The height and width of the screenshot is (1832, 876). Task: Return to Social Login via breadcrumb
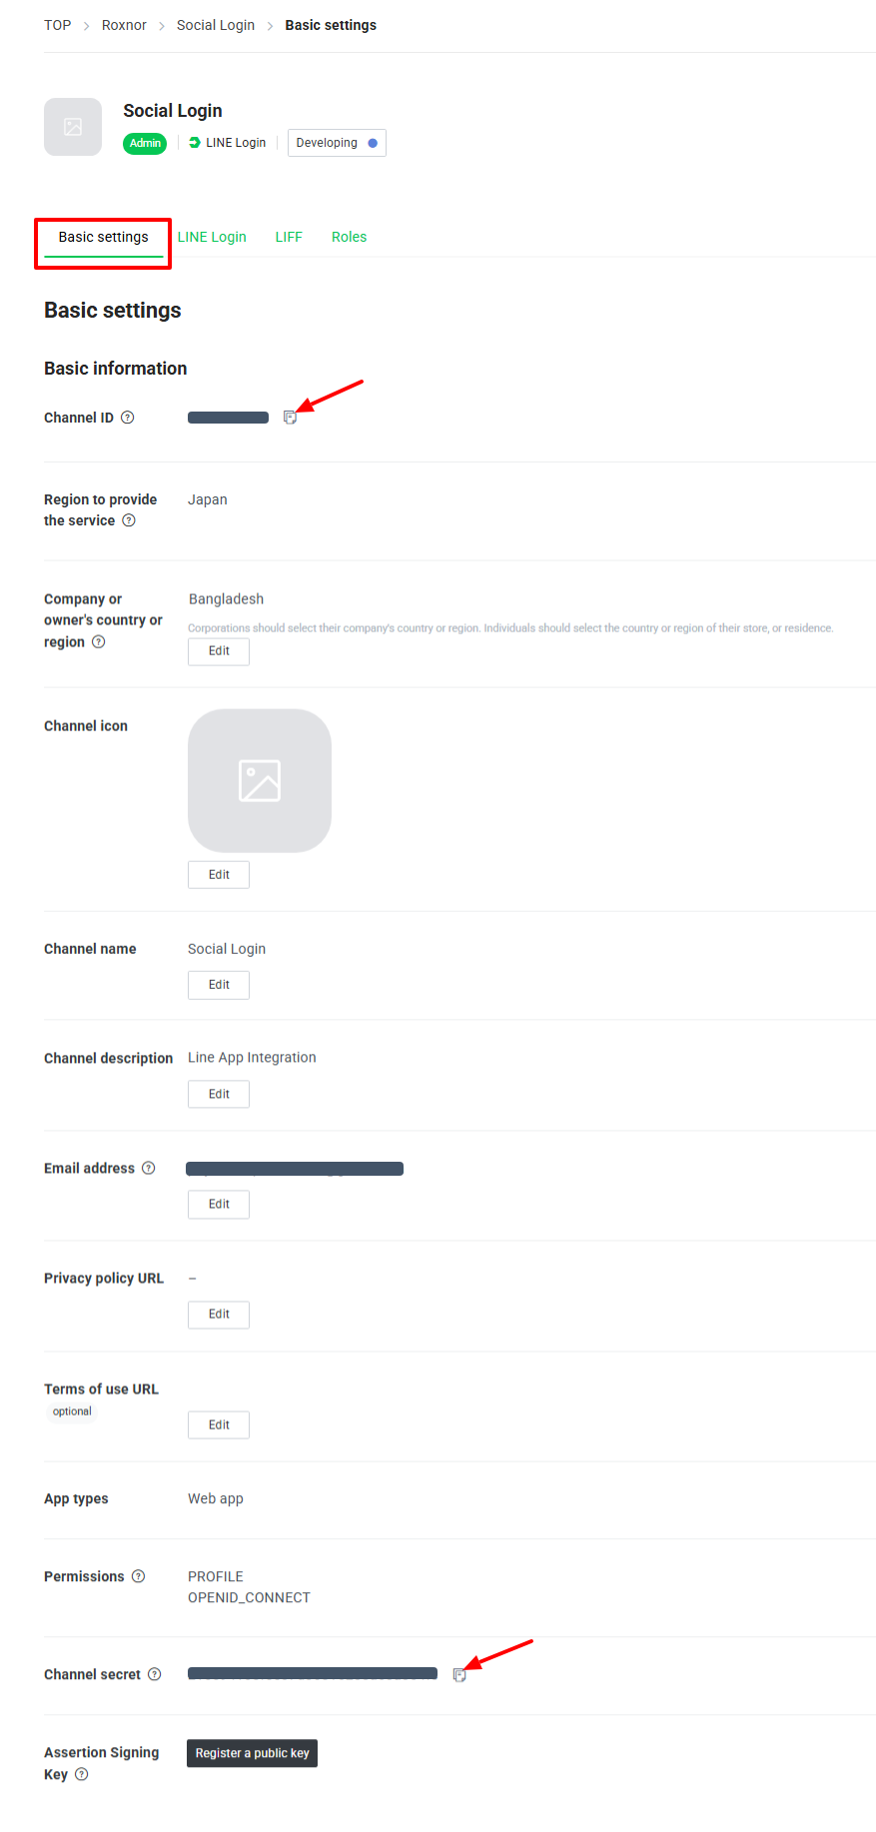click(x=216, y=24)
